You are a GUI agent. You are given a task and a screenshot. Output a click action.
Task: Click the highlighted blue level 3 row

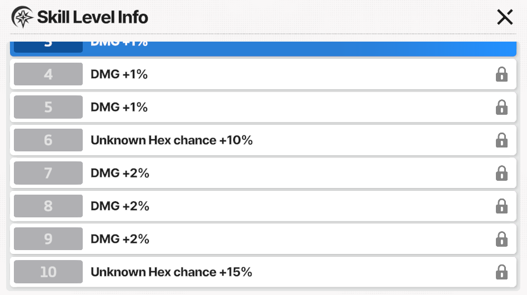(x=263, y=49)
